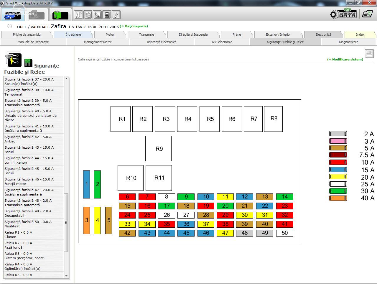Select relay R10 in the diagram
Screen dimensions: 377x284
coord(131,178)
